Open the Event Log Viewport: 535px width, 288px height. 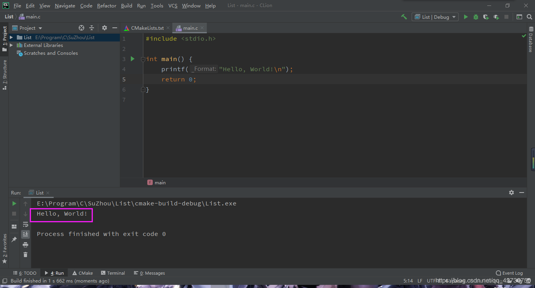tap(509, 273)
